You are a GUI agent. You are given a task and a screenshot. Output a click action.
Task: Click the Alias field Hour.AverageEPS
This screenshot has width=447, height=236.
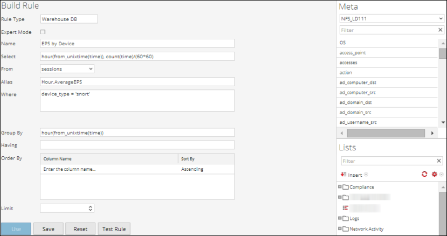(x=137, y=81)
